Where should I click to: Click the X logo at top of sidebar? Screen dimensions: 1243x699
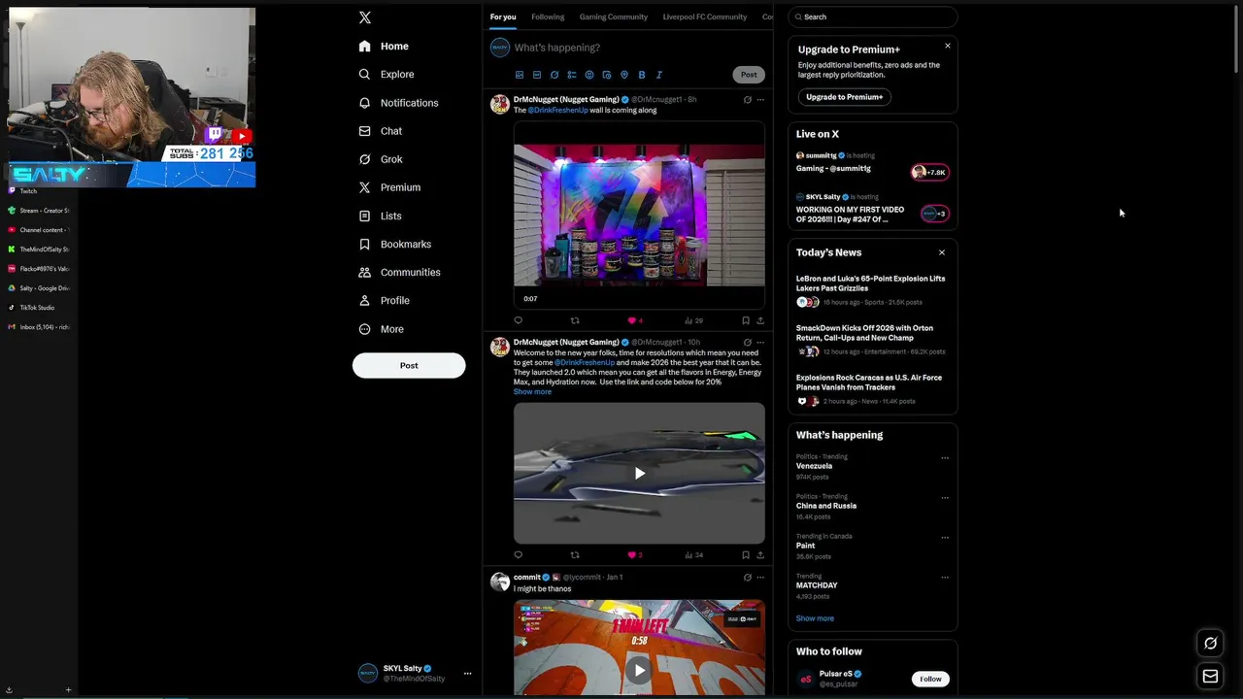point(364,17)
